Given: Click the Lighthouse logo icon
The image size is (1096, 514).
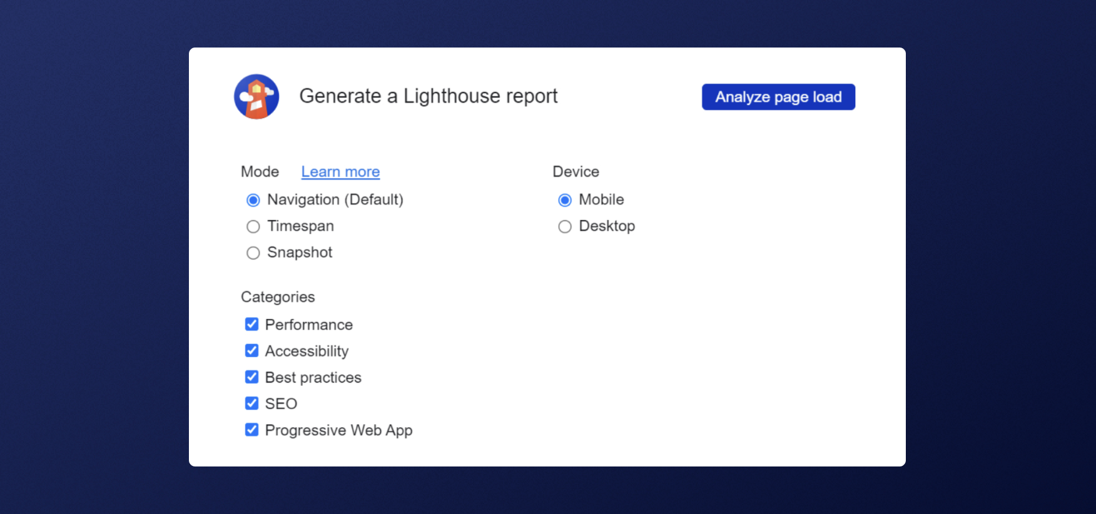Looking at the screenshot, I should [256, 96].
